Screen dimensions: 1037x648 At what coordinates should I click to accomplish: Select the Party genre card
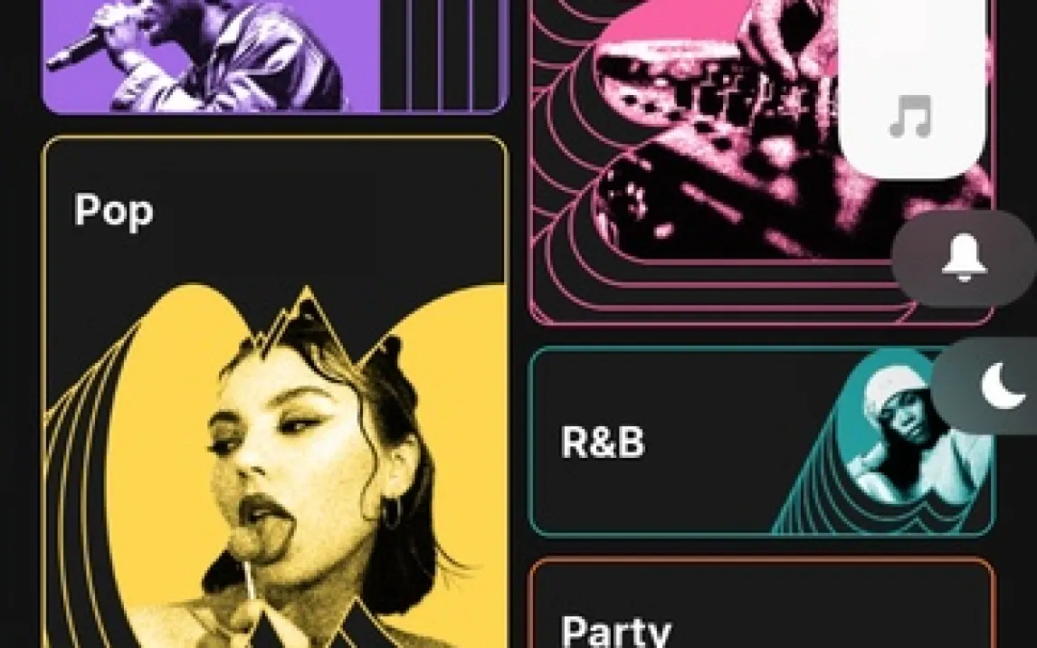[x=763, y=603]
